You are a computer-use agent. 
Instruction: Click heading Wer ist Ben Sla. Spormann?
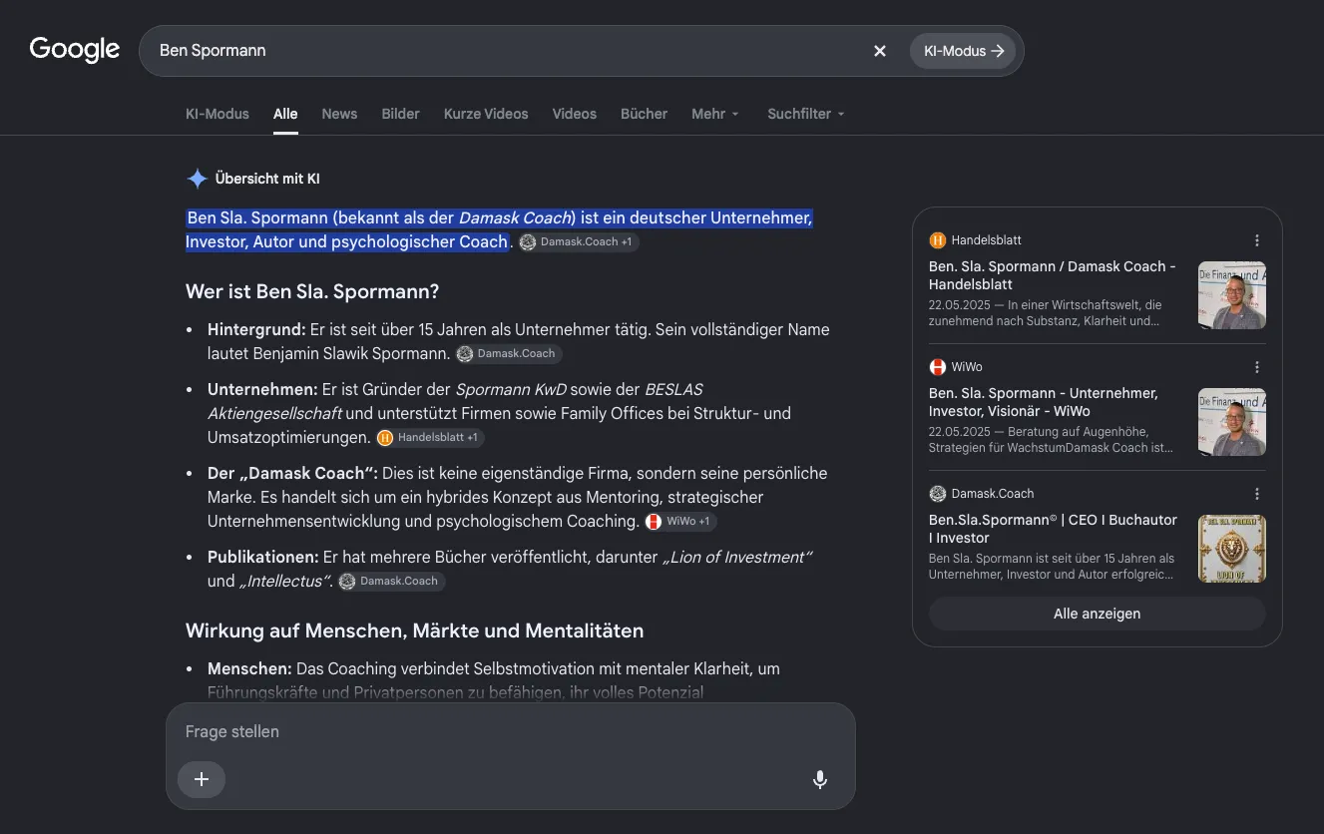pos(312,292)
